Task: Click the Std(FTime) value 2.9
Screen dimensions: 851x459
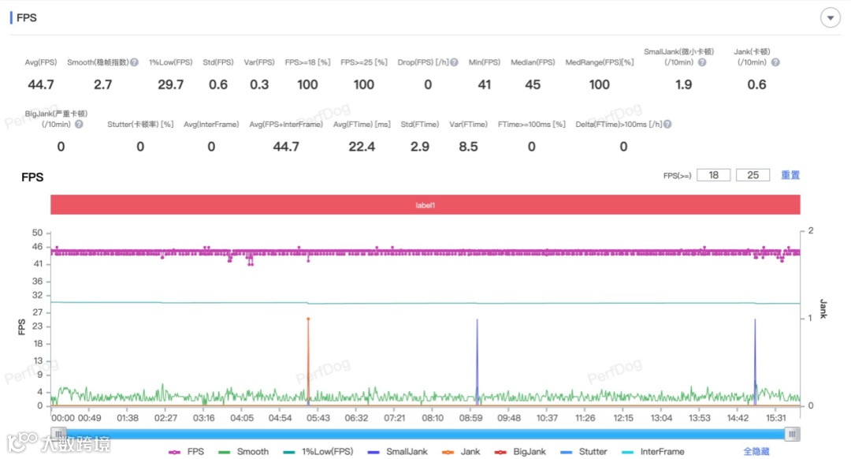Action: click(x=419, y=147)
